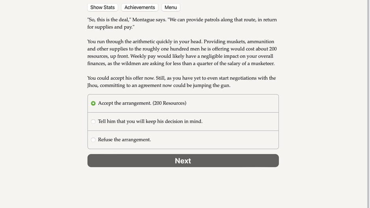Click the word "Jhou" in the last paragraph

tap(94, 85)
